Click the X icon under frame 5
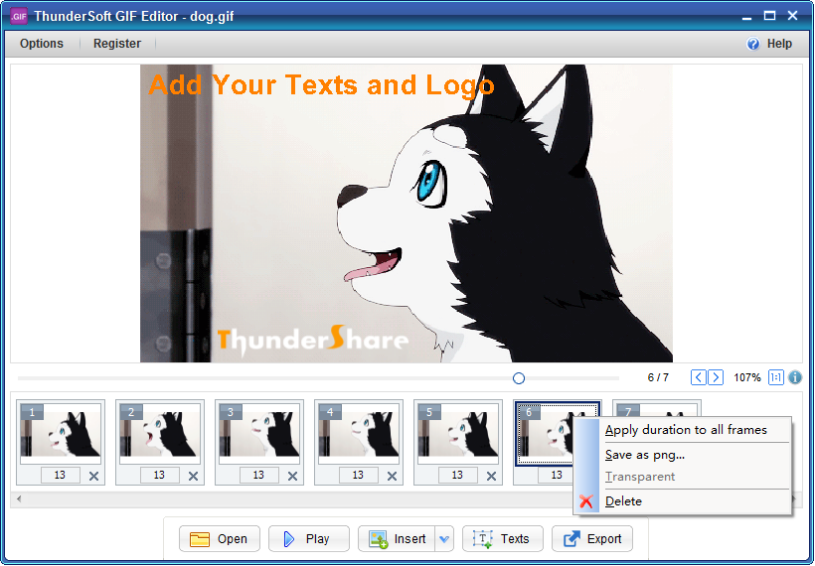 pyautogui.click(x=491, y=476)
